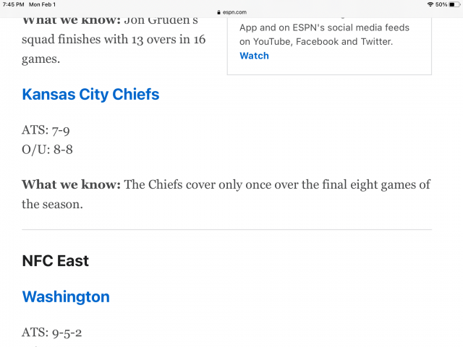Tap the 7:45 PM clock
Screen dimensions: 463x347
coord(12,4)
